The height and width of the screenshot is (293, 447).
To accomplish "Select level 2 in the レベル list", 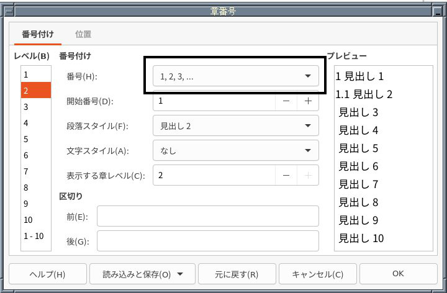I will pyautogui.click(x=36, y=91).
